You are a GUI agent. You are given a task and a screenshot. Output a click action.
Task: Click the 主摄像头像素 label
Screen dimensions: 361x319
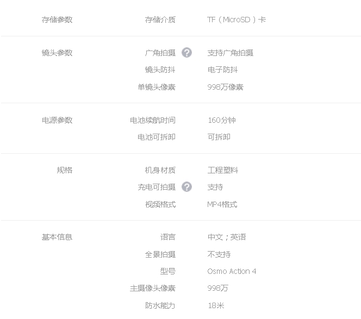click(x=153, y=288)
